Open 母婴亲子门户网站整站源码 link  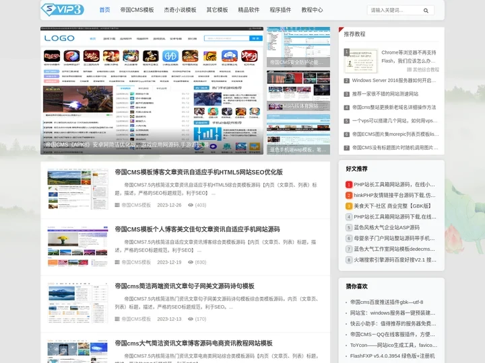click(394, 238)
